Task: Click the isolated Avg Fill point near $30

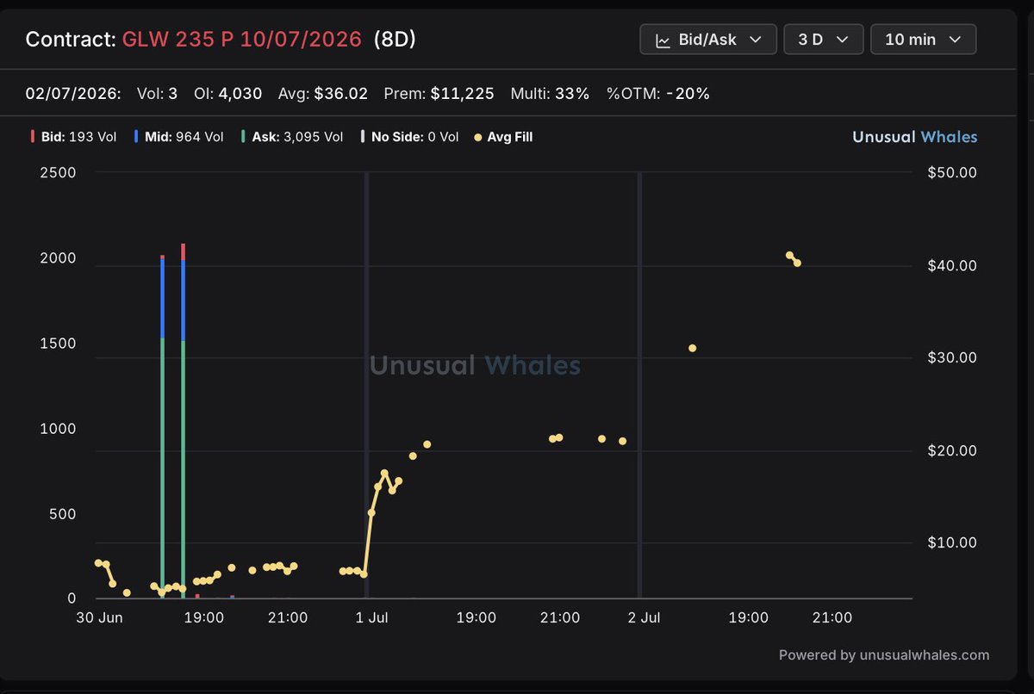Action: (x=692, y=348)
